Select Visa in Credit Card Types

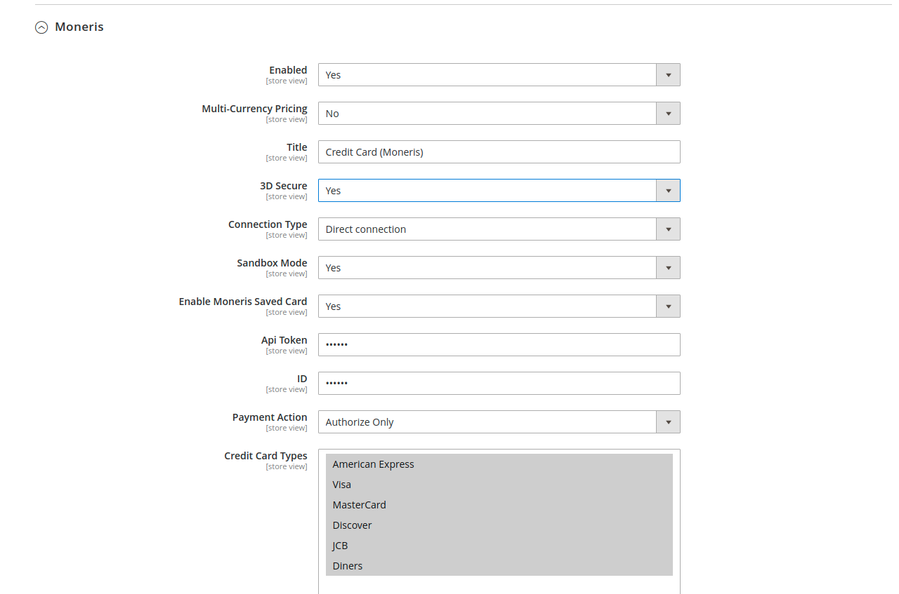pos(342,485)
